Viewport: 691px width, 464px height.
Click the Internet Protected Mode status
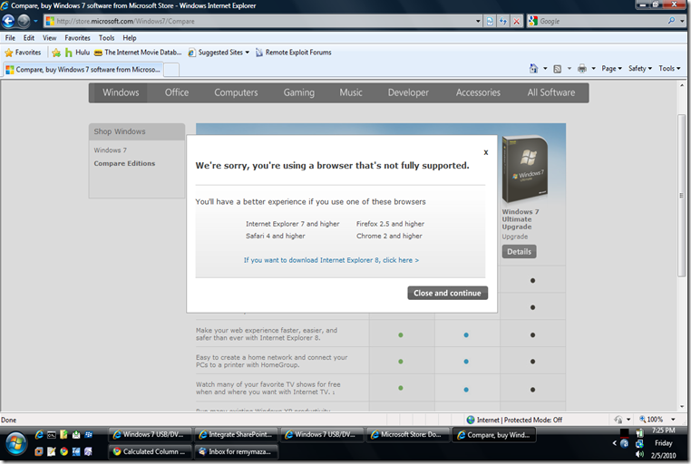click(x=514, y=420)
